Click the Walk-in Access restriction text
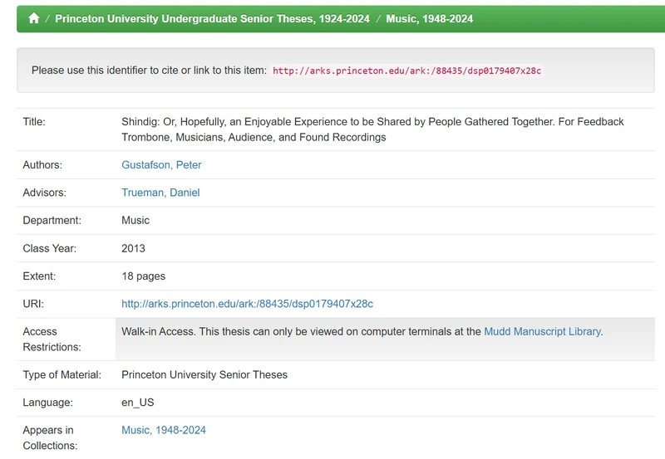 [x=362, y=331]
